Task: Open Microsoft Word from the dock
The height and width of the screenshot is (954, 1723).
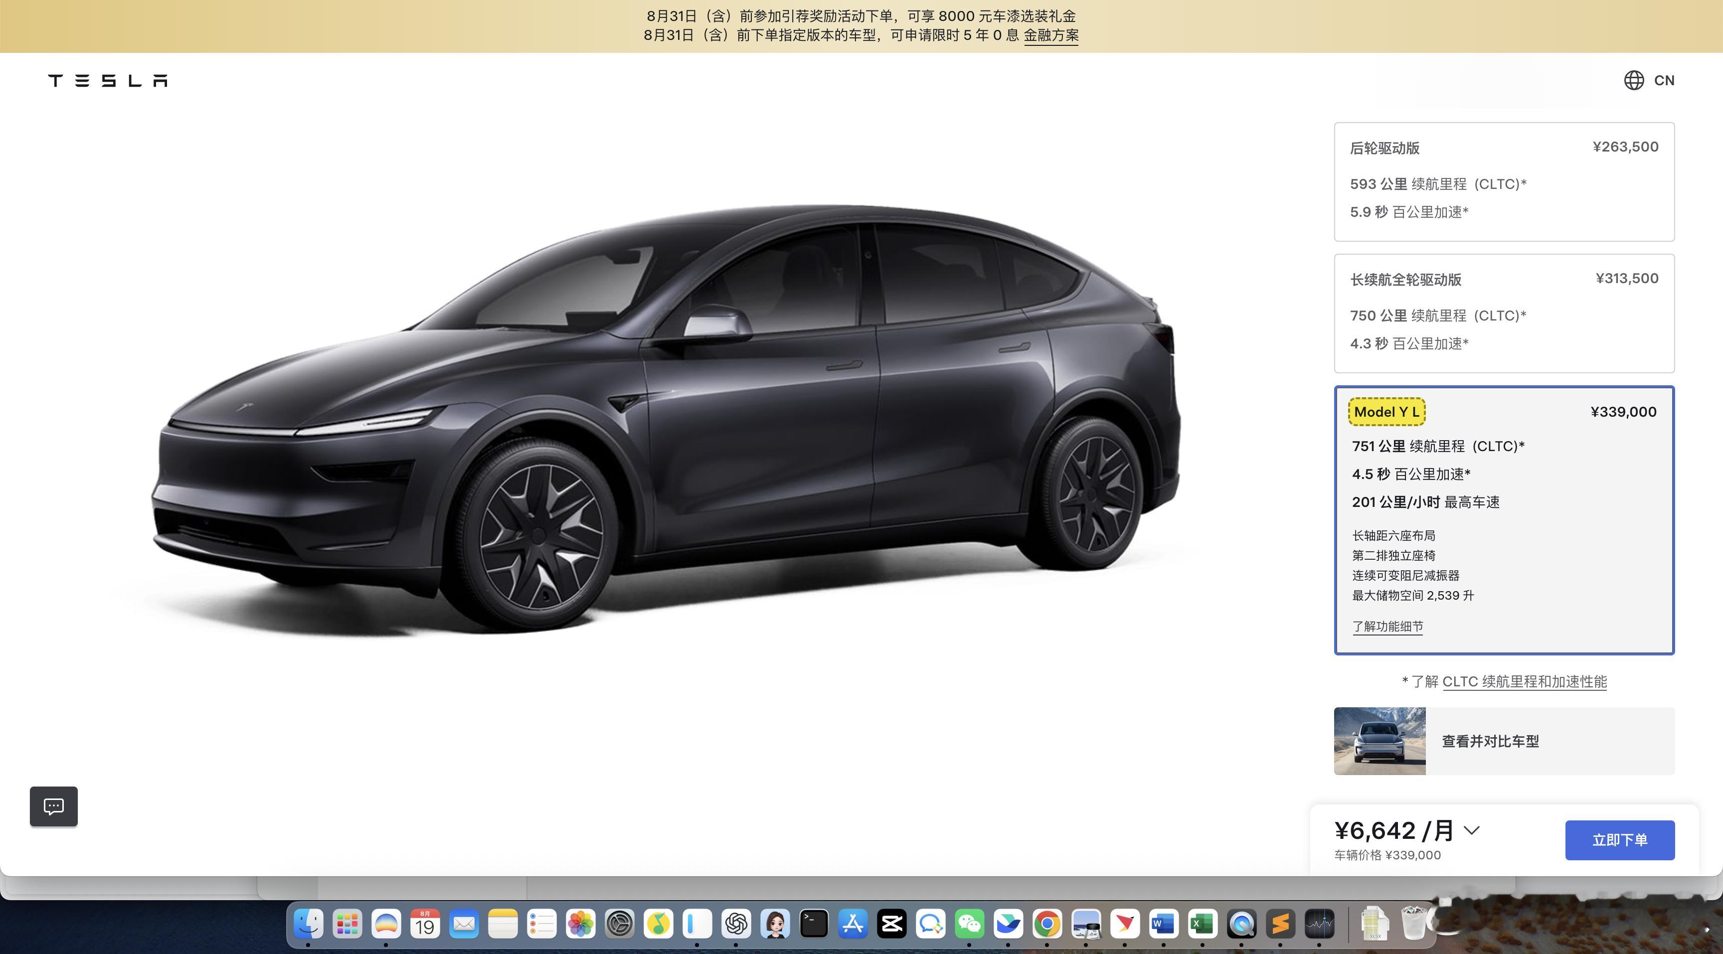Action: (x=1164, y=925)
